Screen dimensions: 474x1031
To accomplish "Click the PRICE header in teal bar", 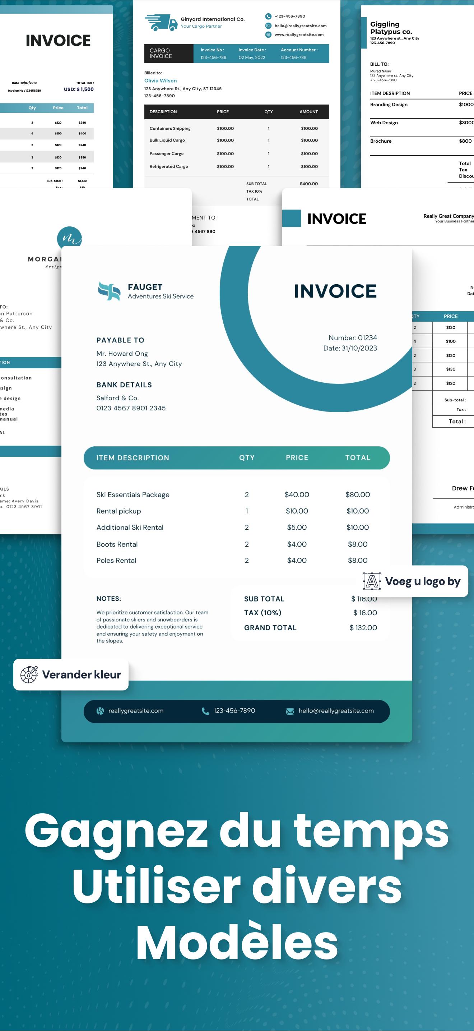I will tap(297, 457).
